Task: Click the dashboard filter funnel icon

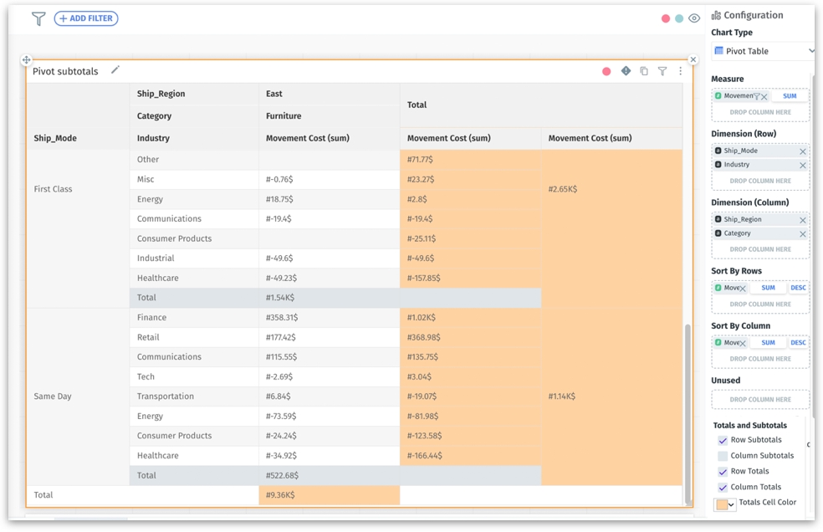Action: tap(38, 18)
